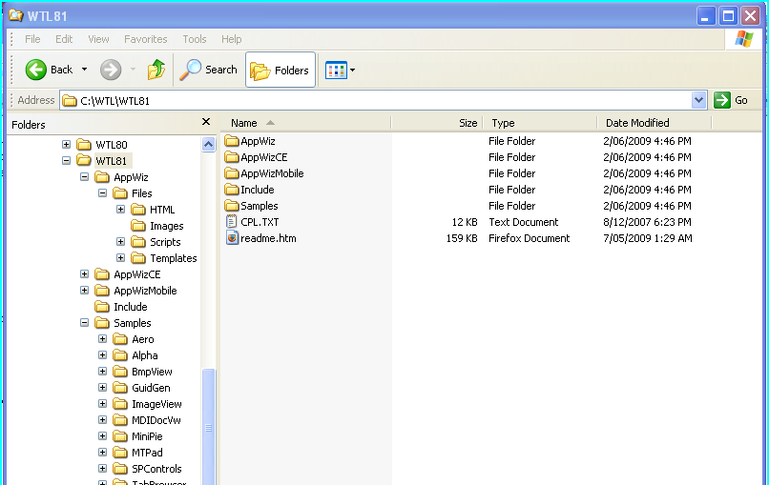Select AppWizCE folder icon in file list

[232, 157]
